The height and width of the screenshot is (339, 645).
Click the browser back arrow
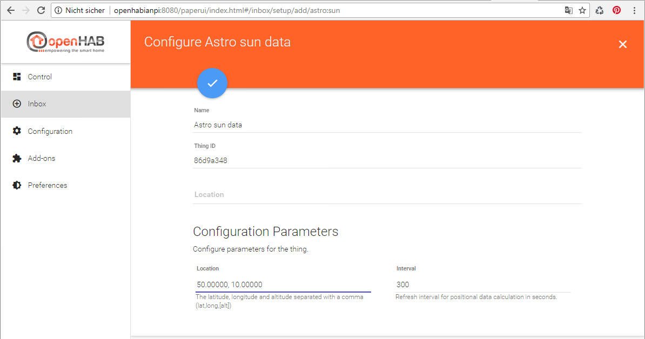[11, 10]
